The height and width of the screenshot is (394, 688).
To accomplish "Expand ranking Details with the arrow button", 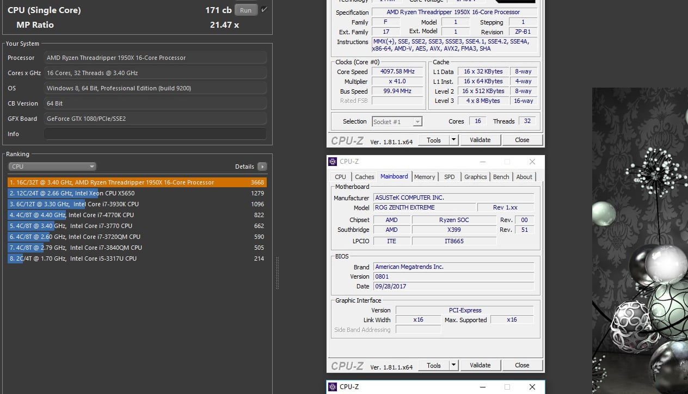I will 262,167.
